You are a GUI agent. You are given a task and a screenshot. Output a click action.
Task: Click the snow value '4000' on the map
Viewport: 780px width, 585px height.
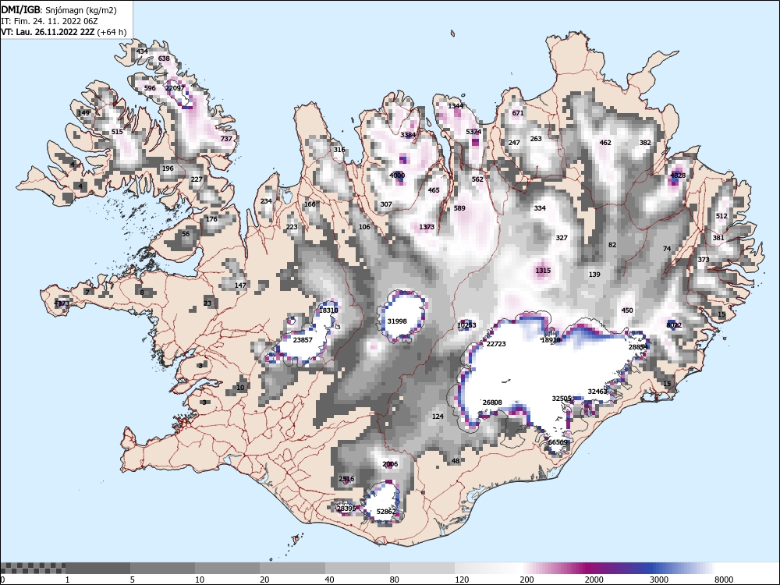(397, 175)
